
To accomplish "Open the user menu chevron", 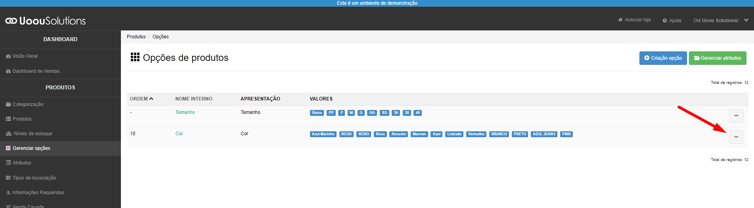I will pos(746,20).
